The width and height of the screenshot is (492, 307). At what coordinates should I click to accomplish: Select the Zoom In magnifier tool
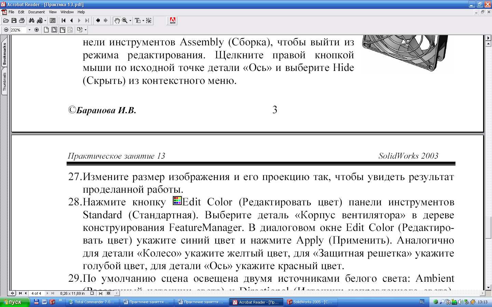pos(125,21)
